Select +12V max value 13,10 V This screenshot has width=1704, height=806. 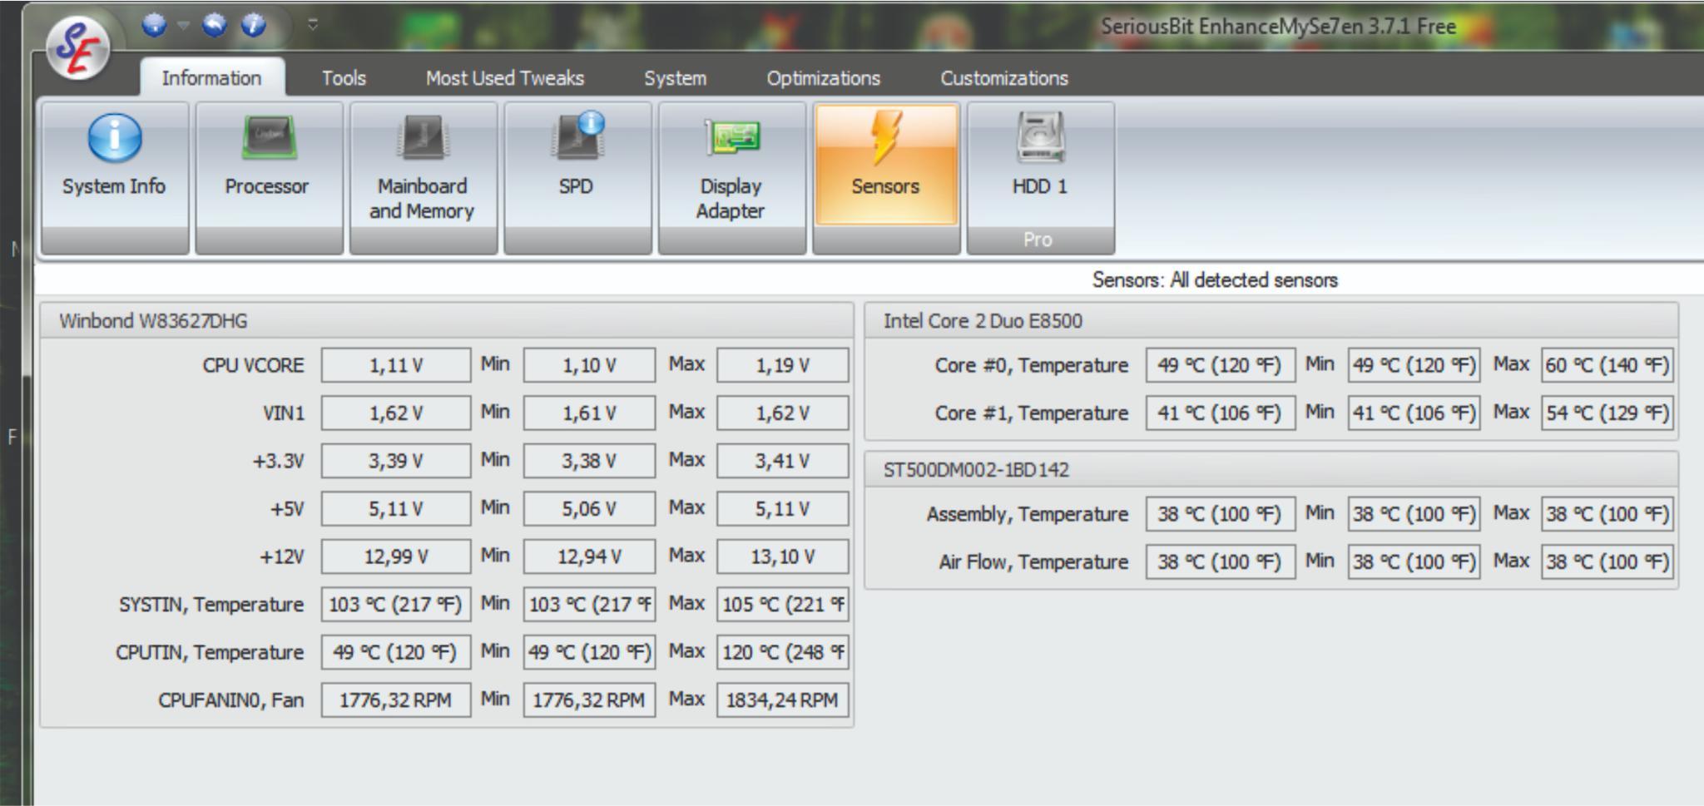click(782, 556)
